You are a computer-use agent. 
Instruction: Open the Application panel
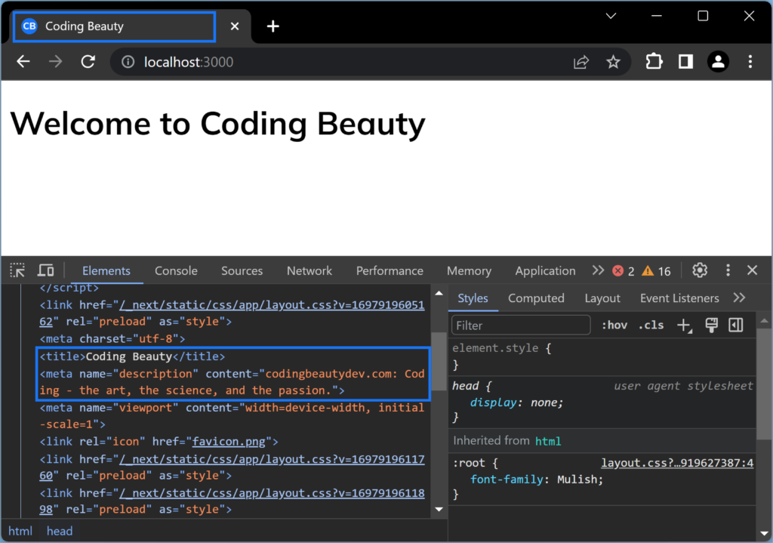point(545,271)
